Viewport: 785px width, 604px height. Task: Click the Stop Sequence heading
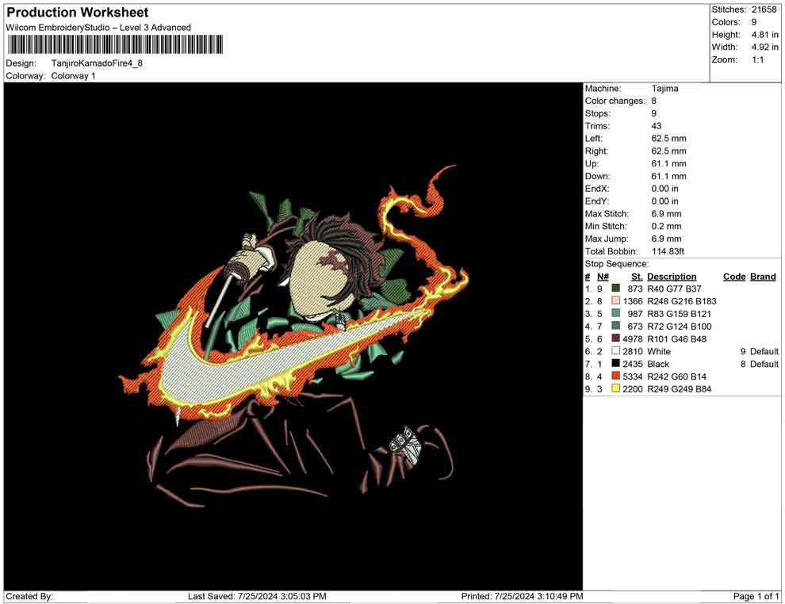617,264
